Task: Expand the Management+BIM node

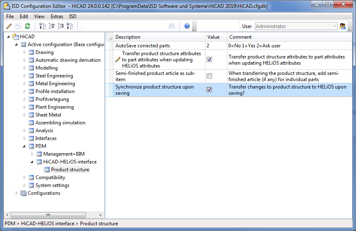Action: coord(32,154)
